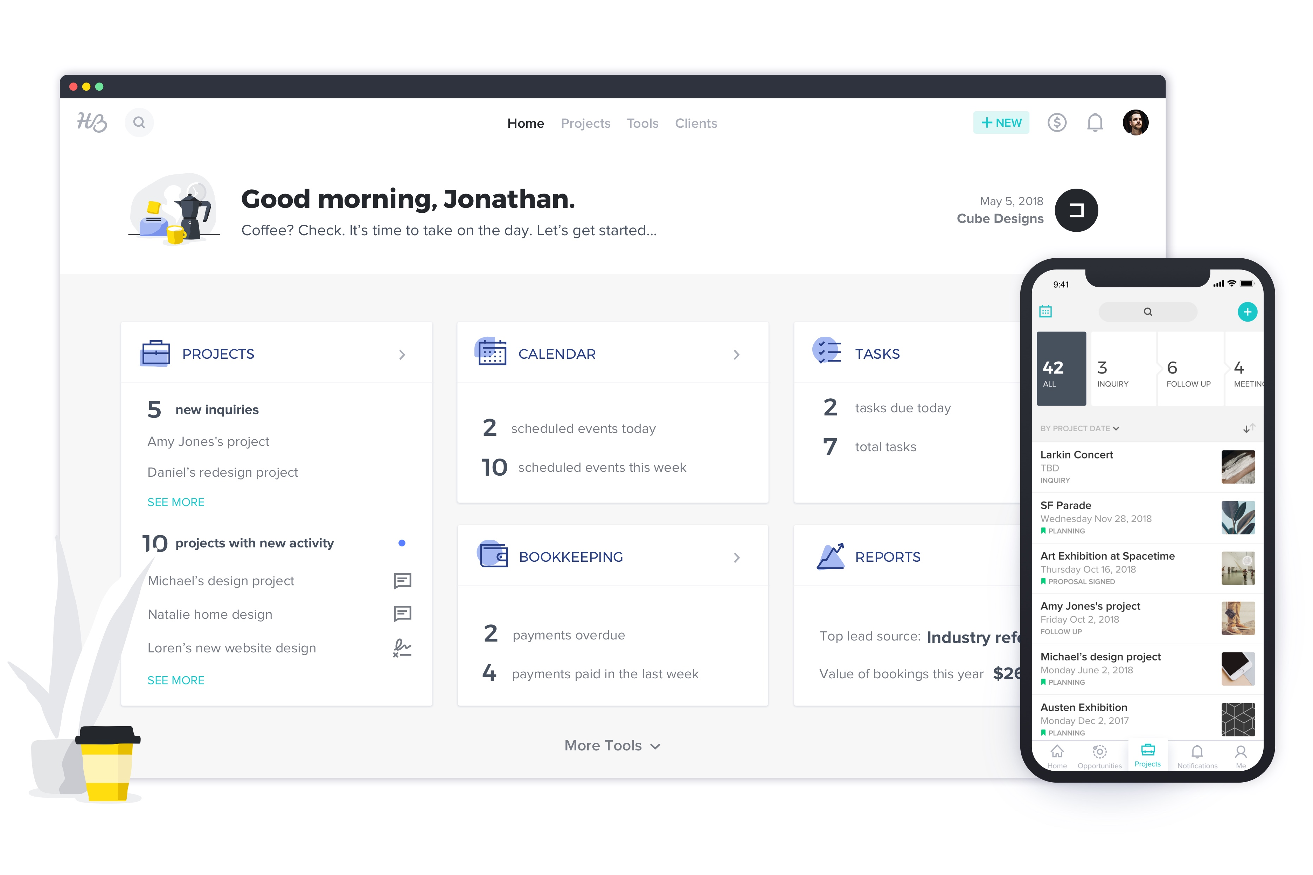Click the Calendar icon in dashboard
The width and height of the screenshot is (1313, 875).
tap(491, 353)
